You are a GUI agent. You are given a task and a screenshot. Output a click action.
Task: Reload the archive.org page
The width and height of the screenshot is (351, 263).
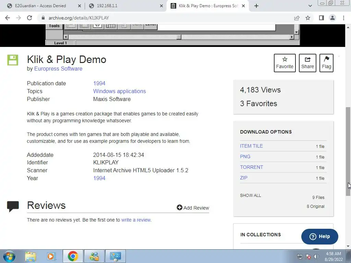pyautogui.click(x=29, y=18)
